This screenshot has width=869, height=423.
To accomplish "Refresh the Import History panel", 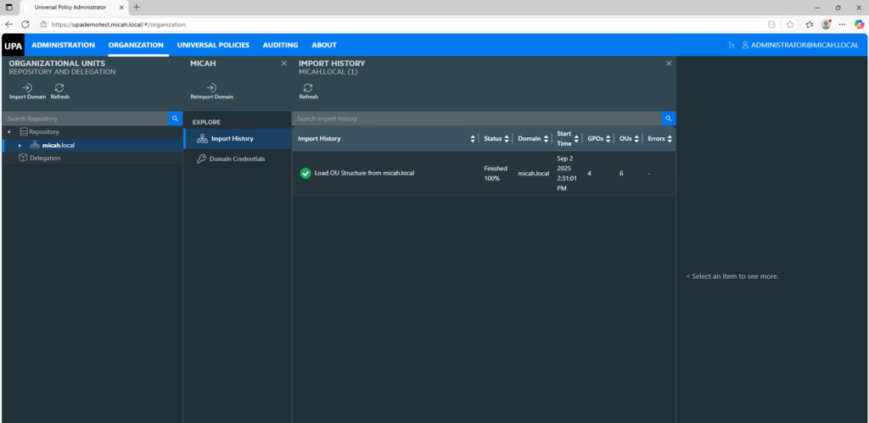I will pyautogui.click(x=308, y=87).
